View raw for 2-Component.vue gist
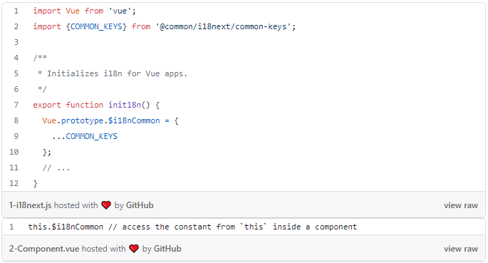Screen dimensions: 488x263 461,249
